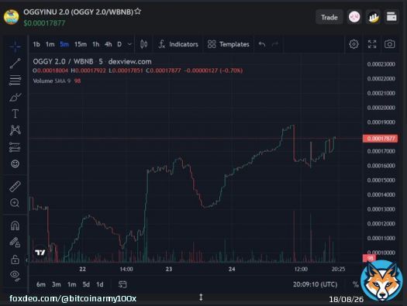Open the go-to-date calendar icon
Image resolution: width=407 pixels, height=306 pixels.
point(122,284)
